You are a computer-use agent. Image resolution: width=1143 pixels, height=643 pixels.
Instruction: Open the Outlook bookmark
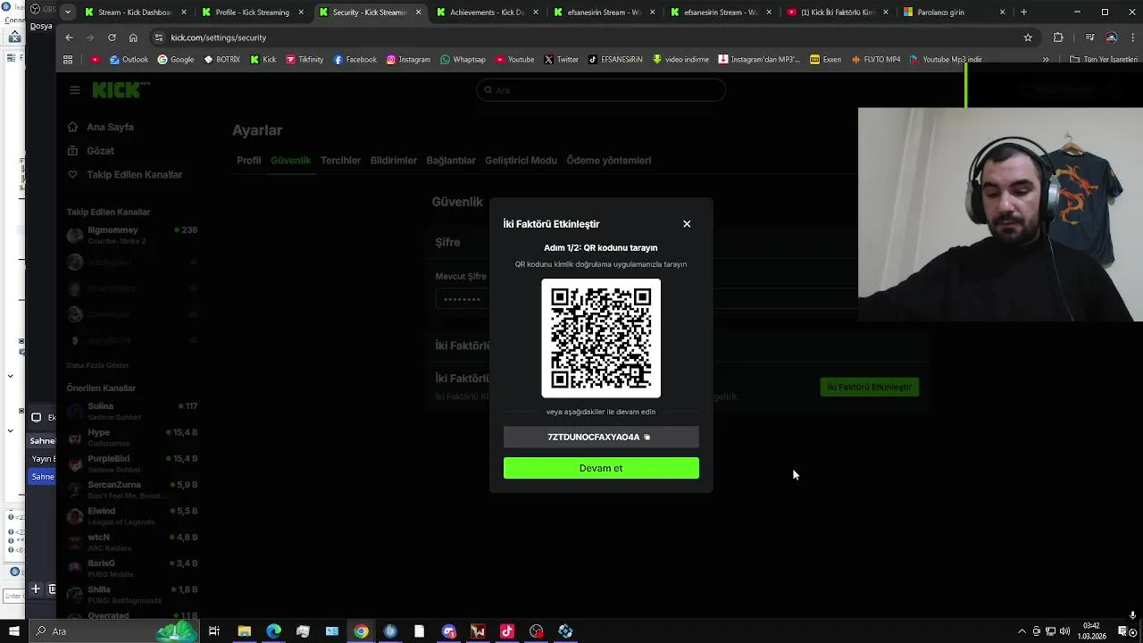(x=129, y=60)
